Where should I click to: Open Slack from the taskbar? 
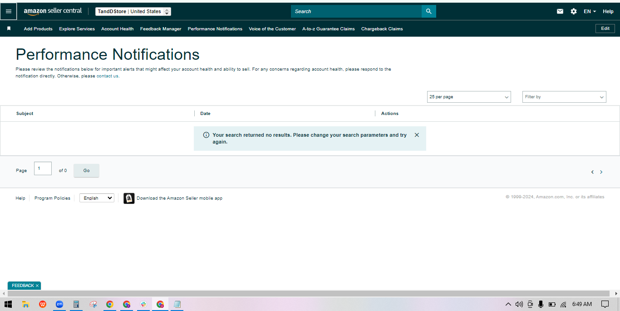point(143,304)
